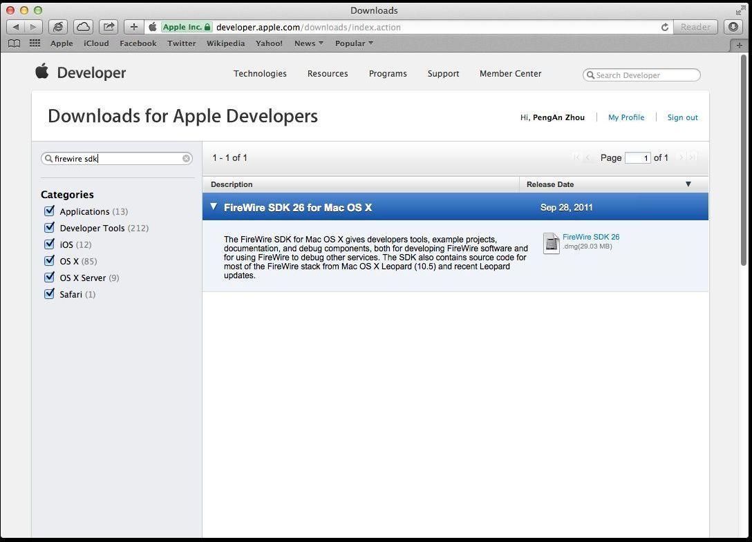The width and height of the screenshot is (752, 542).
Task: Switch to the Support section
Action: click(x=443, y=73)
